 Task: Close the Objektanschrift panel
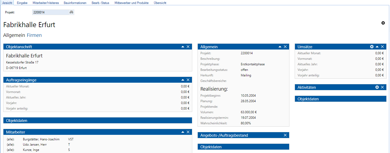coord(188,47)
